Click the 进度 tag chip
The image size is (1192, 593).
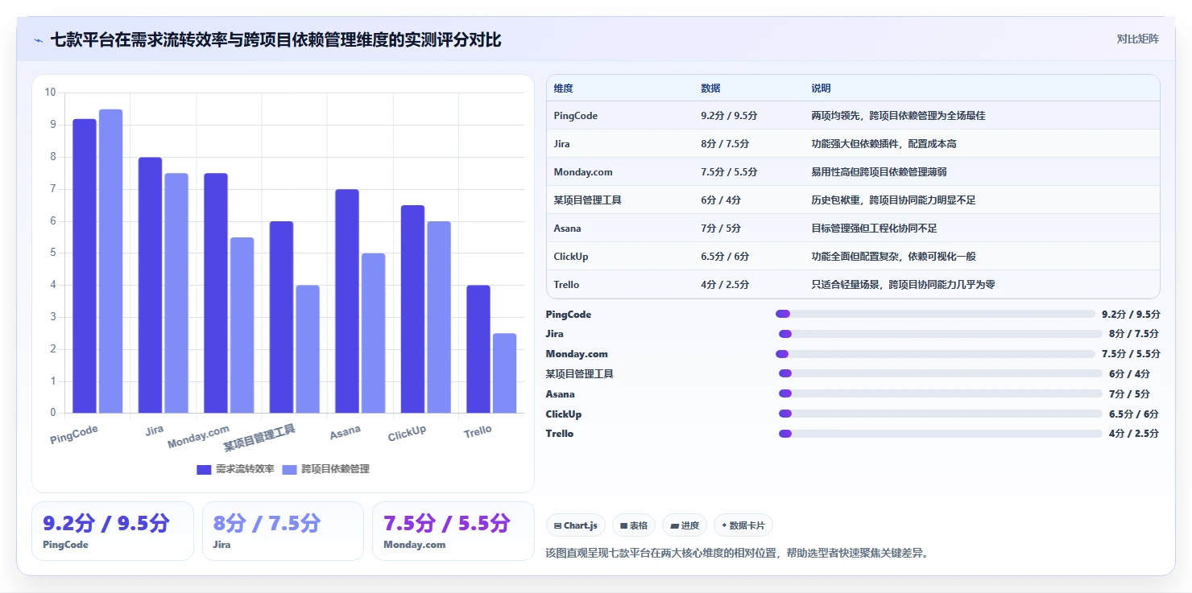tap(685, 525)
